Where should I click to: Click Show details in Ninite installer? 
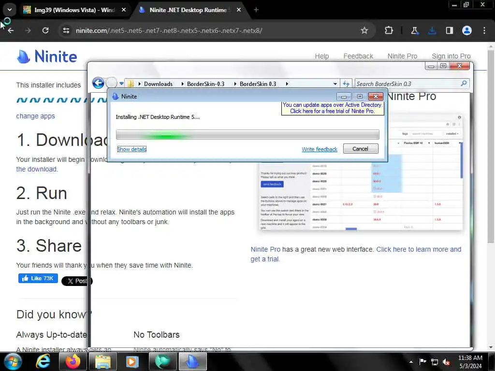point(131,149)
